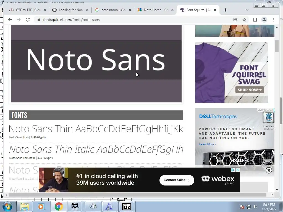Screen dimensions: 283x212
Task: Close the Noto Home tab
Action: (172, 10)
